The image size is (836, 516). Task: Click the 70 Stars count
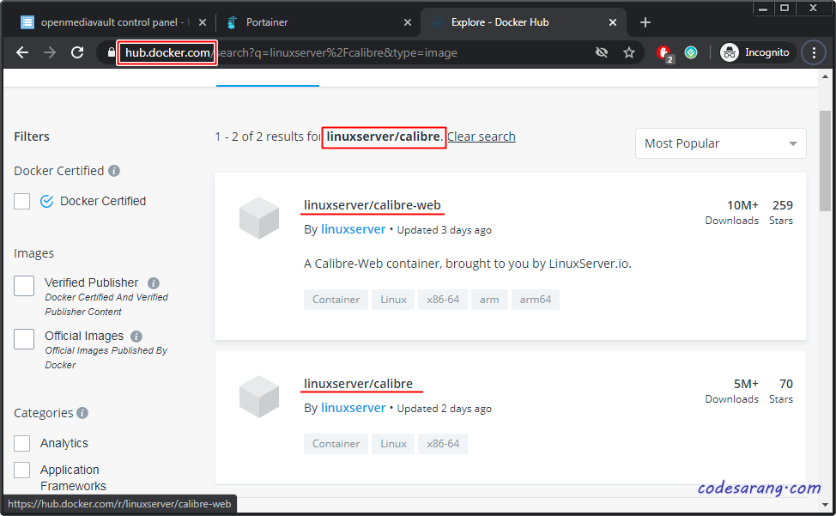tap(786, 385)
